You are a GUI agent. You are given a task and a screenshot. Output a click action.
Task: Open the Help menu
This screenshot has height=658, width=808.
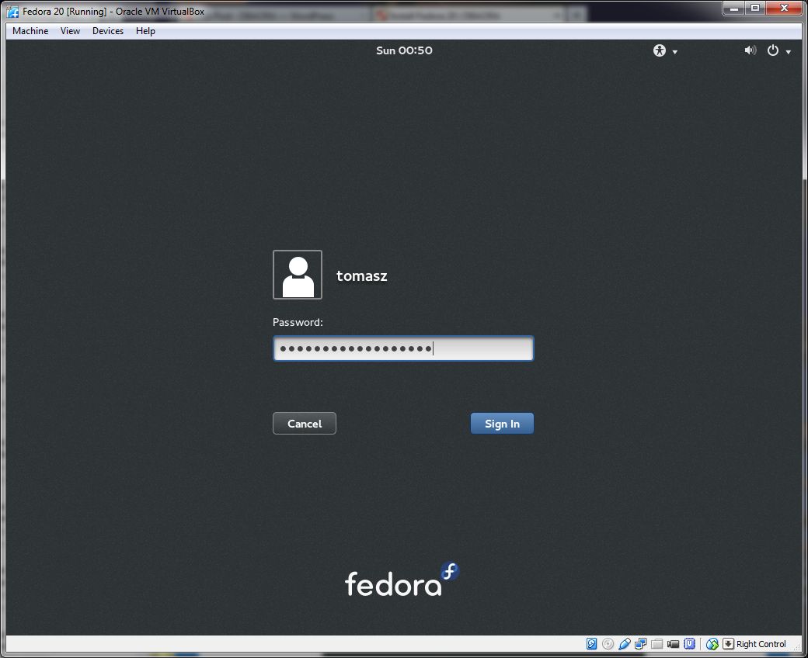(x=145, y=31)
